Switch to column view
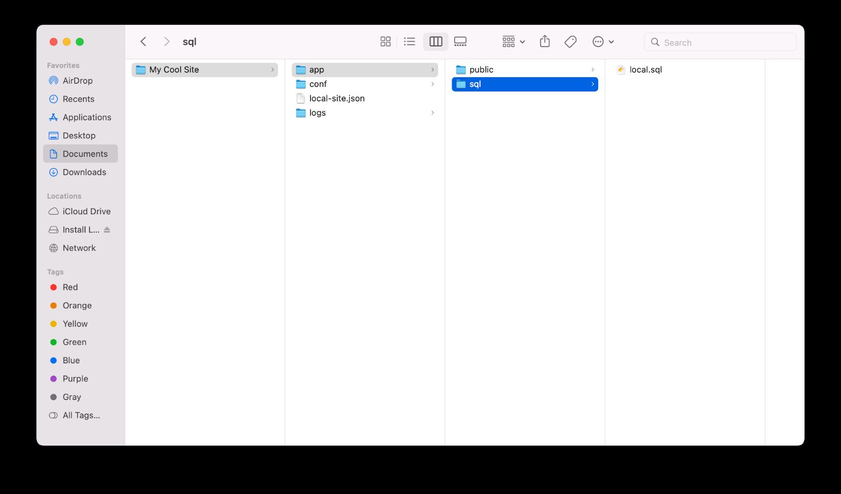 (x=436, y=42)
